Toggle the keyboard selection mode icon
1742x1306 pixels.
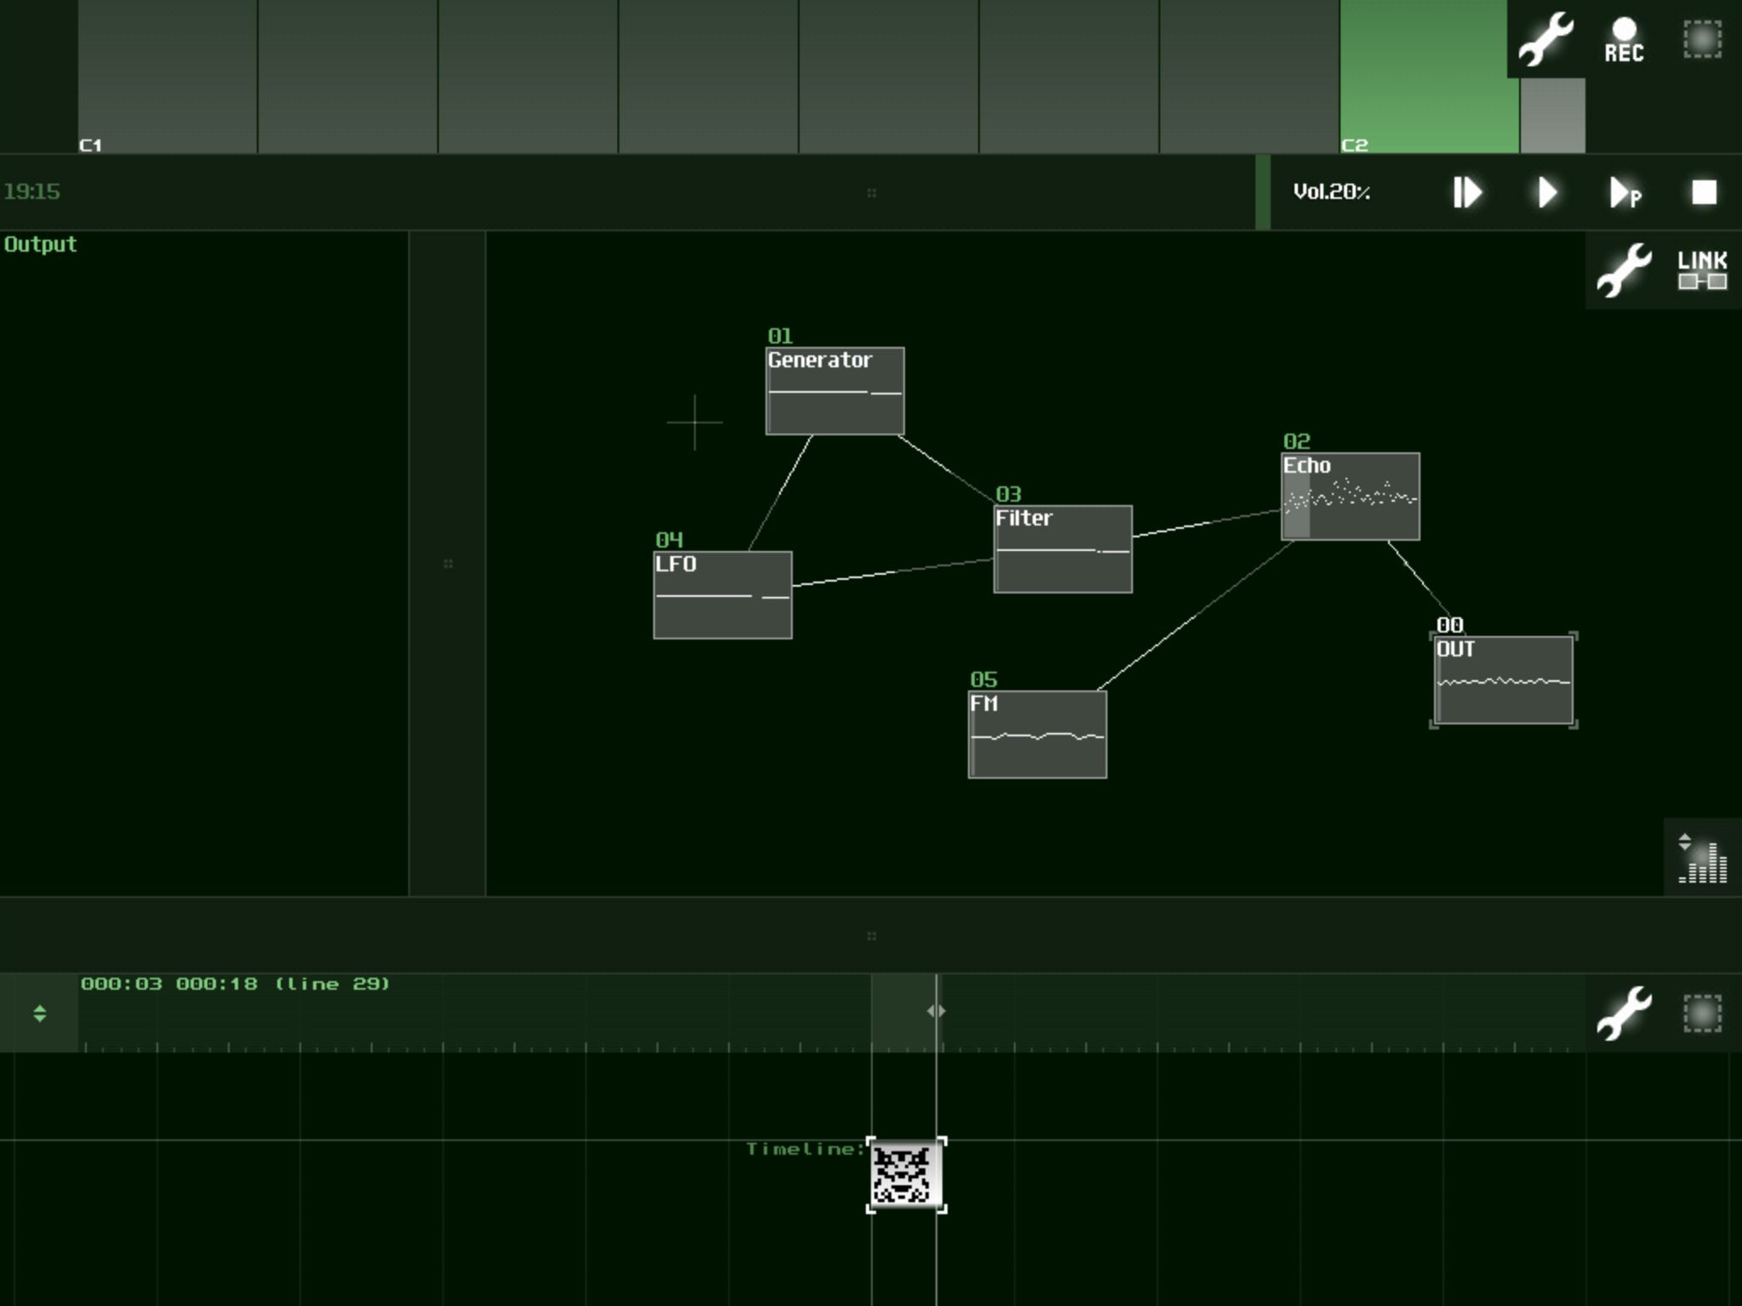(1702, 39)
